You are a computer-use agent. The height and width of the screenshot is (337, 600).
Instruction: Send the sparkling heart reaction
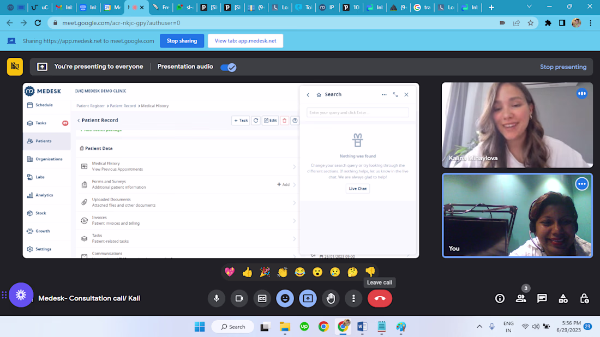click(230, 272)
